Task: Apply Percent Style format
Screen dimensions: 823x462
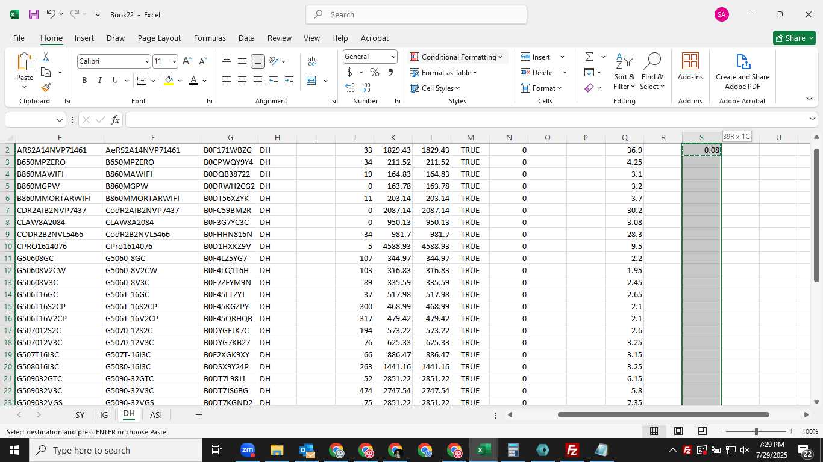Action: (x=375, y=72)
